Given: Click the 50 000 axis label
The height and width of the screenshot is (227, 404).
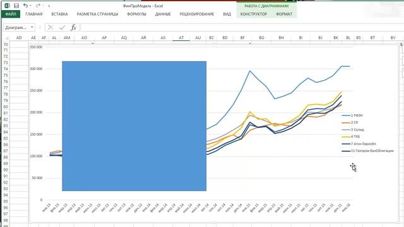Looking at the screenshot, I should coord(37,178).
